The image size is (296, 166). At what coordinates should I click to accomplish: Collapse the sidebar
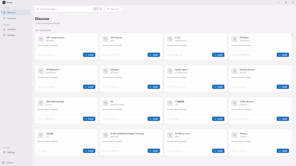[x=8, y=163]
